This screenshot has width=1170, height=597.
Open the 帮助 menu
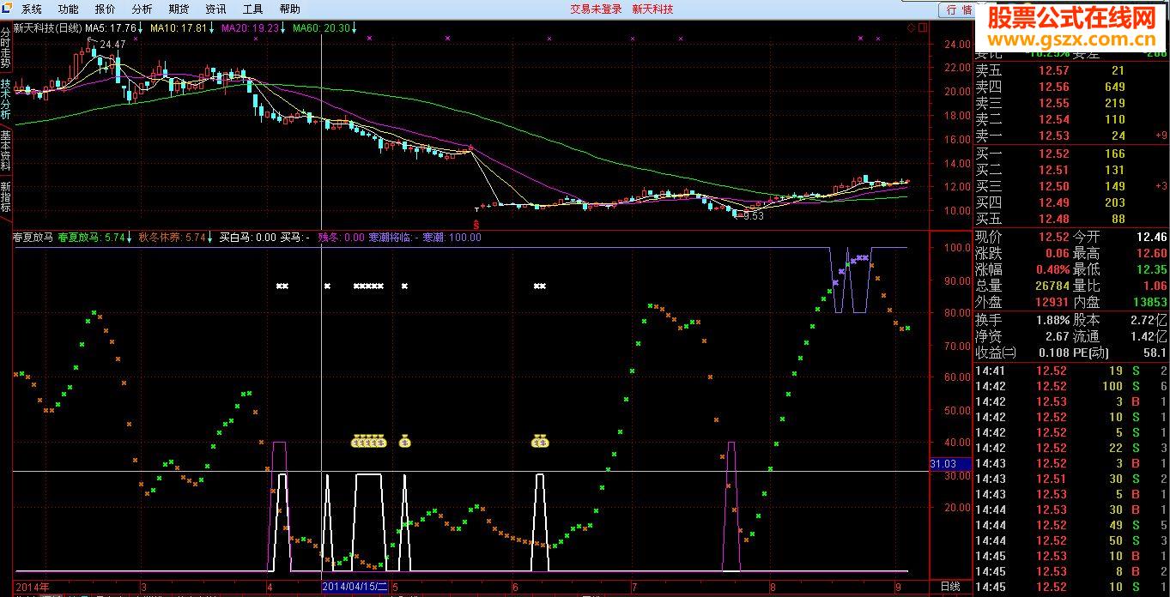[290, 9]
